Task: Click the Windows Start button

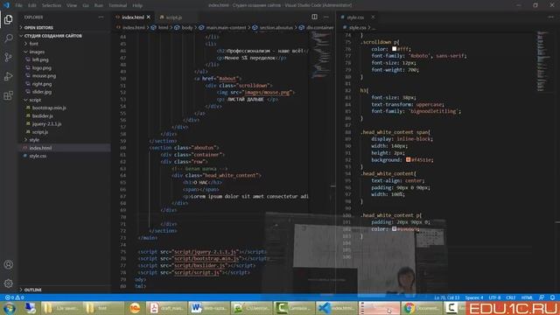Action: tap(10, 308)
